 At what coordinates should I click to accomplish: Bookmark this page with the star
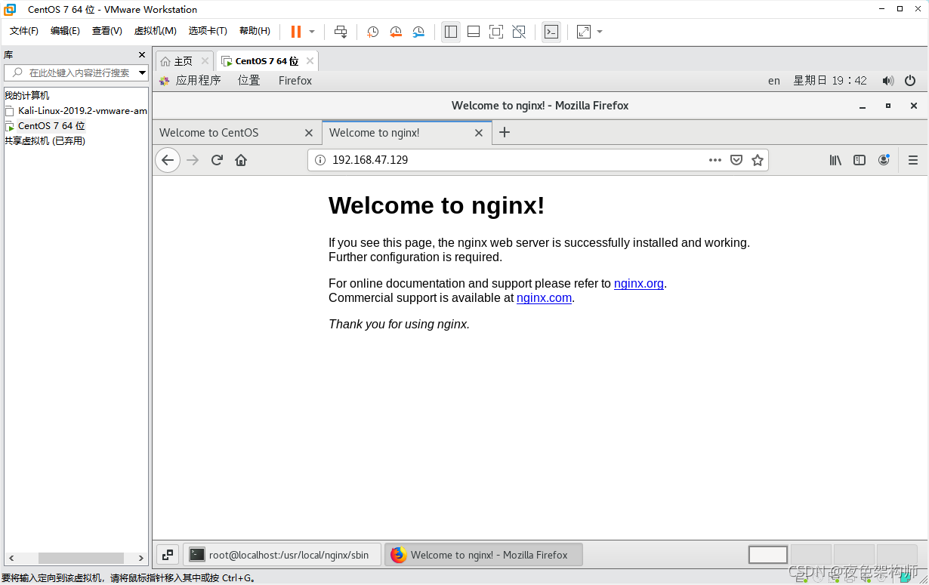click(758, 160)
